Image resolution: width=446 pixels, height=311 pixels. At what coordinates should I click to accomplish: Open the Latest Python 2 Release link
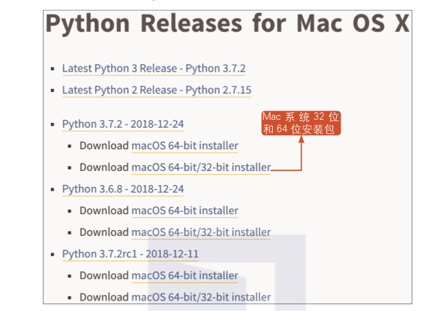[x=157, y=90]
